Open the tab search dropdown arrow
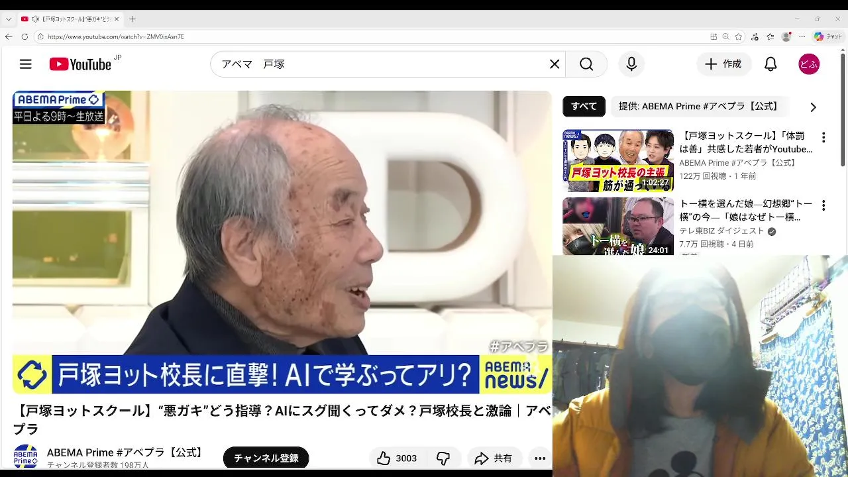Viewport: 848px width, 477px height. 8,19
